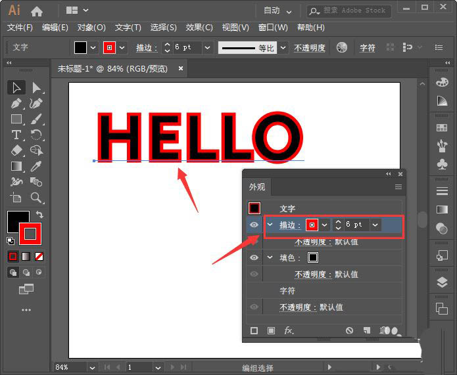The height and width of the screenshot is (375, 457).
Task: Select the Type tool
Action: point(16,135)
